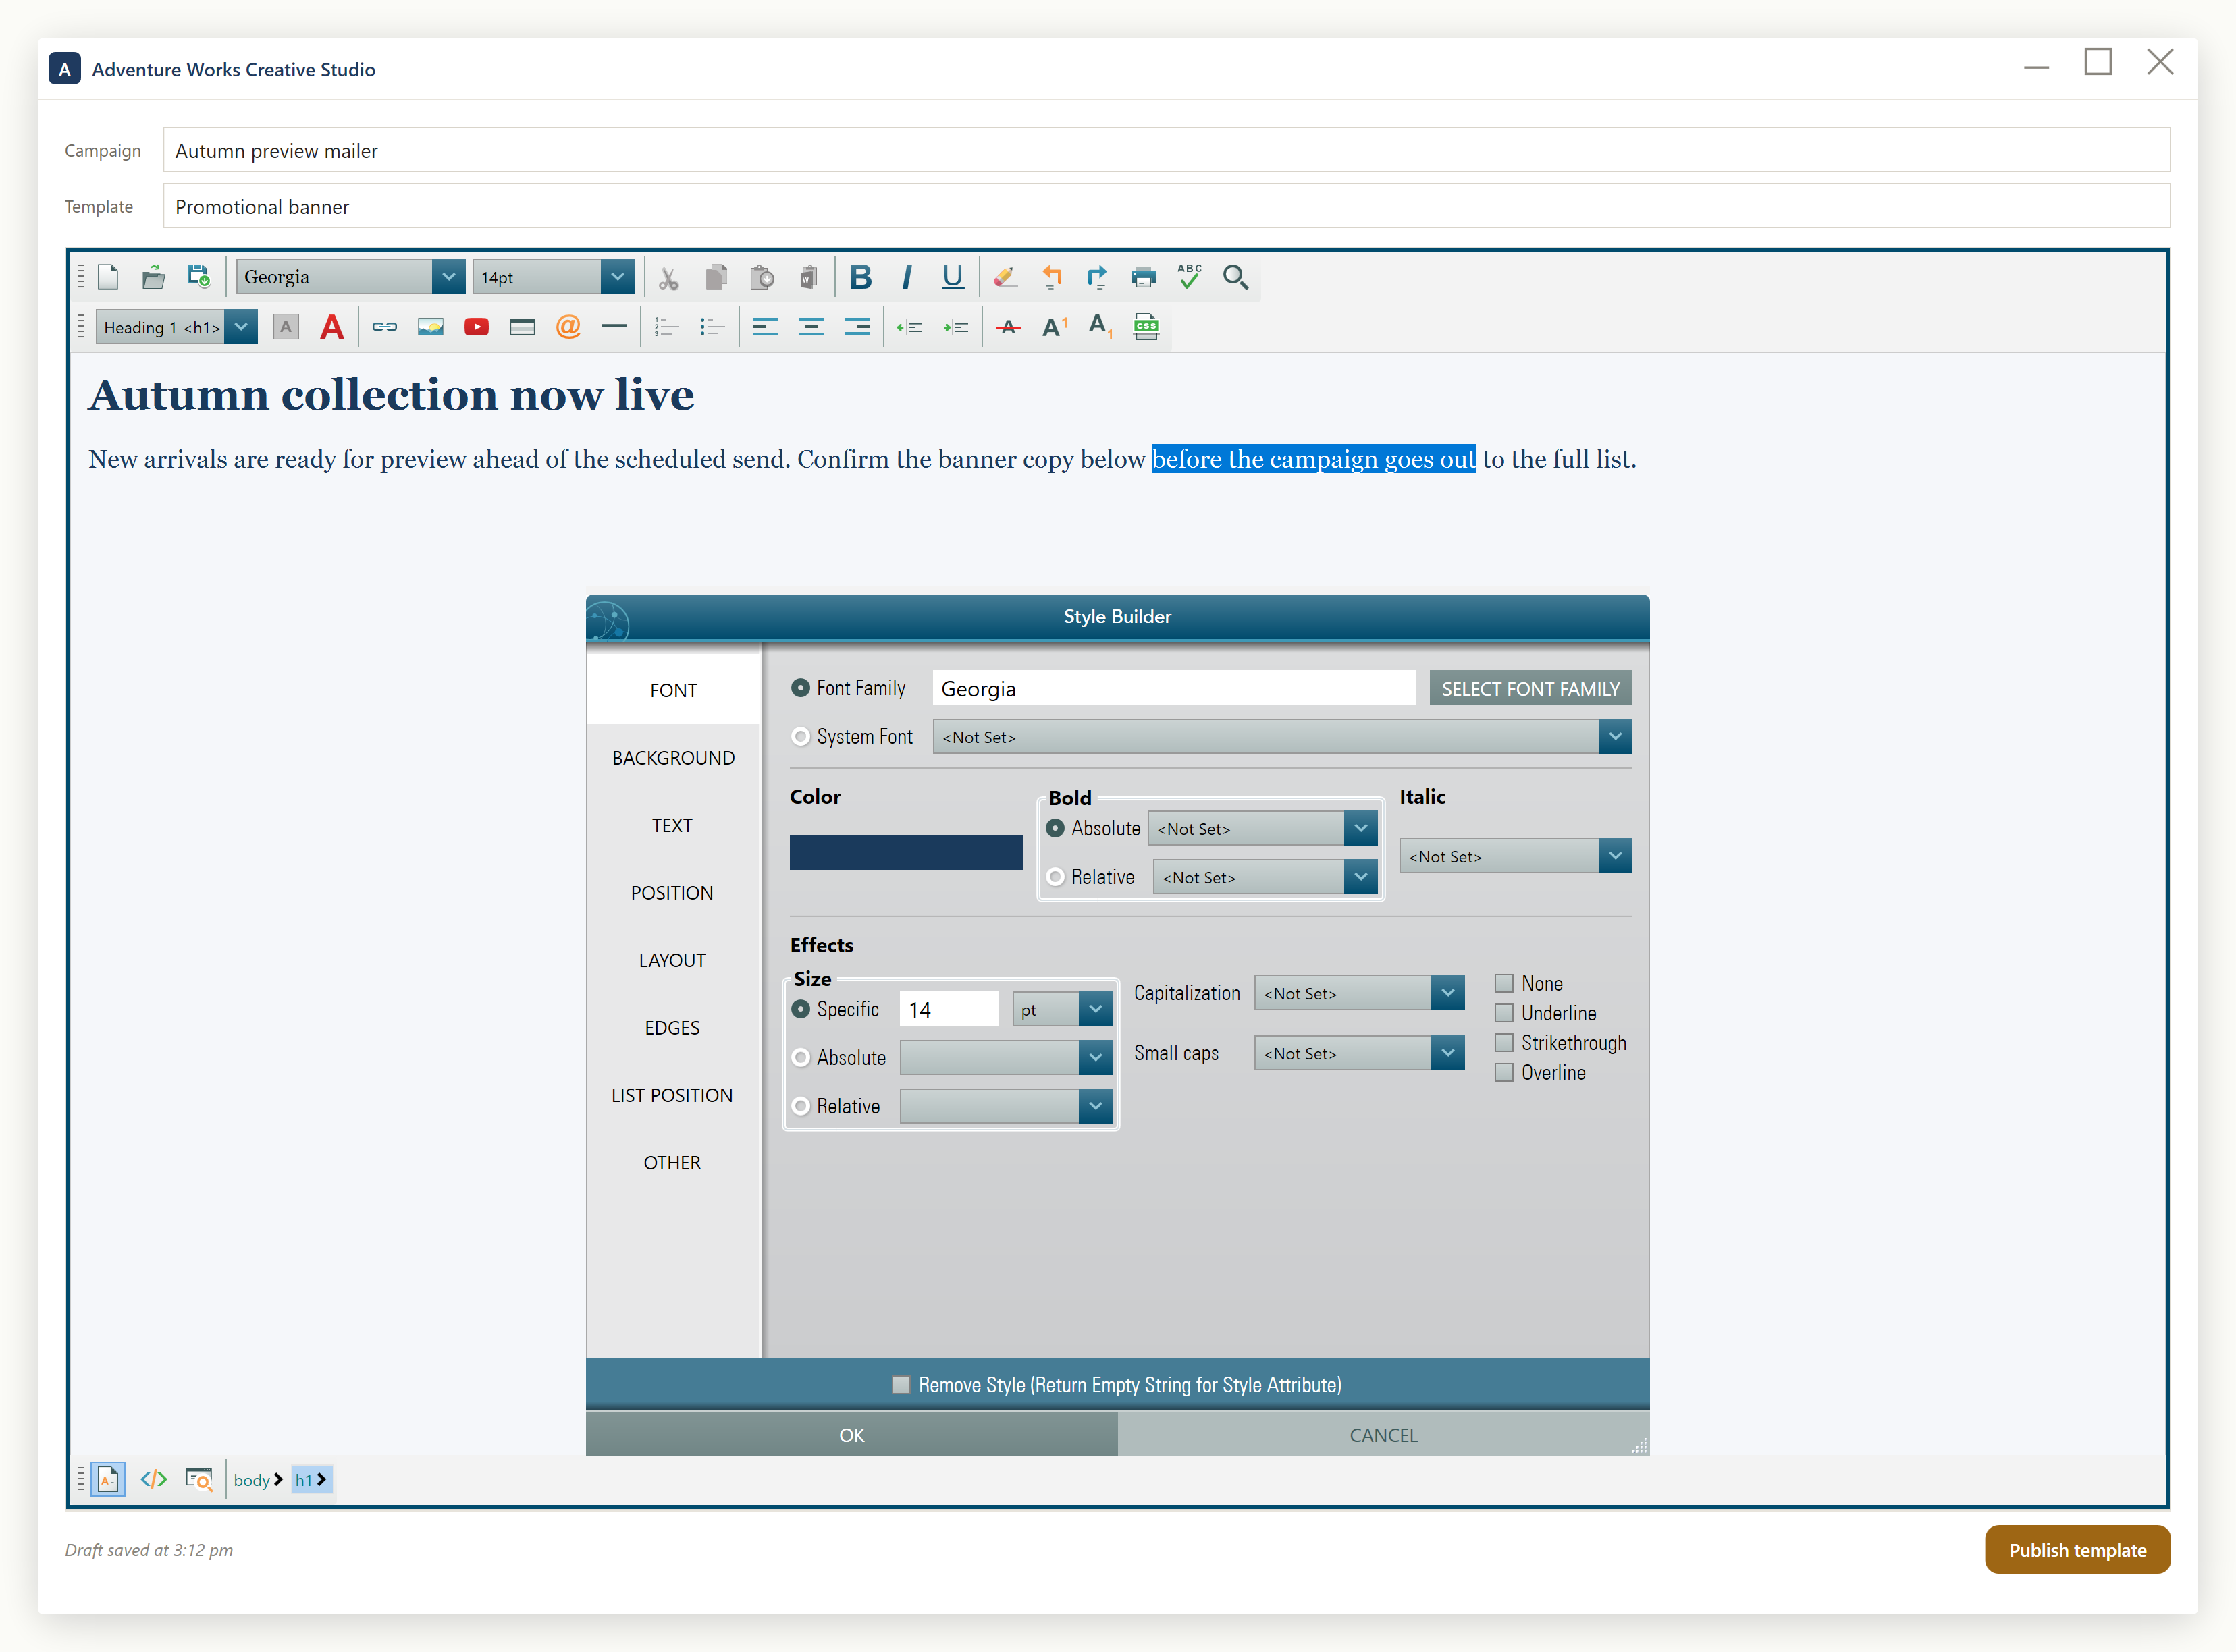Go to the EDGES tab
Image resolution: width=2236 pixels, height=1652 pixels.
[673, 1028]
